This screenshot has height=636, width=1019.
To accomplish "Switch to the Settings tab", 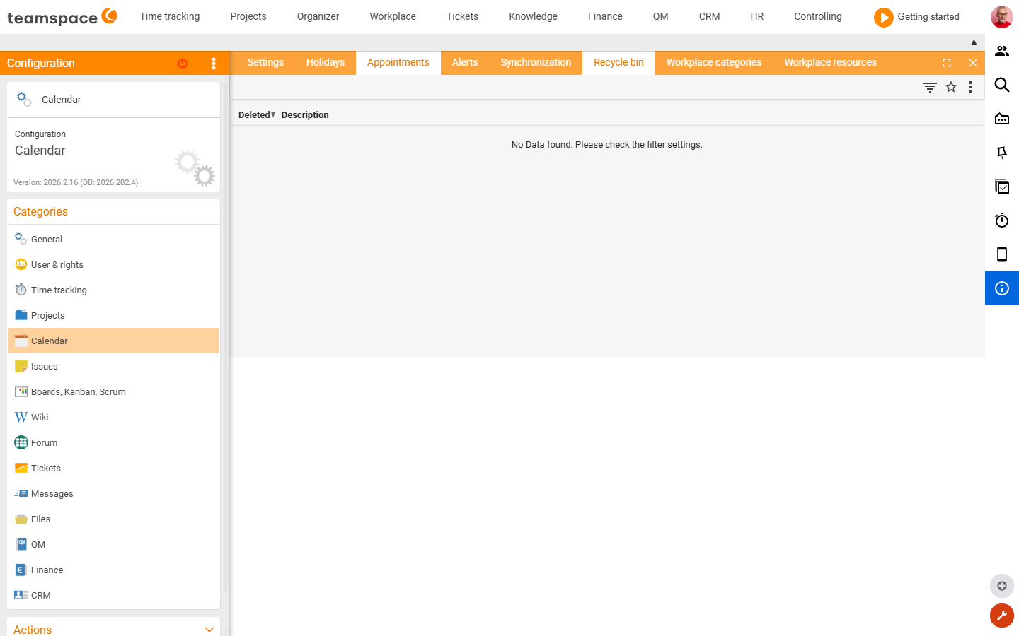I will [265, 62].
